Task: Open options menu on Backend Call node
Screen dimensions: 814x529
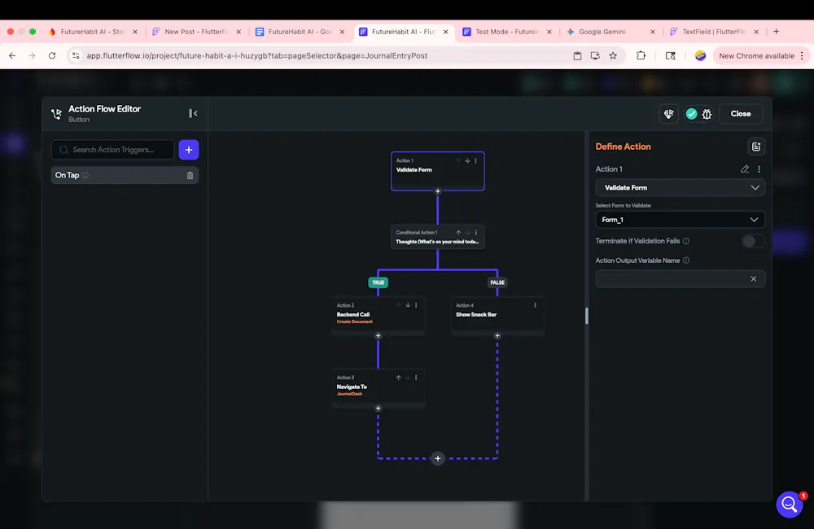Action: point(416,305)
